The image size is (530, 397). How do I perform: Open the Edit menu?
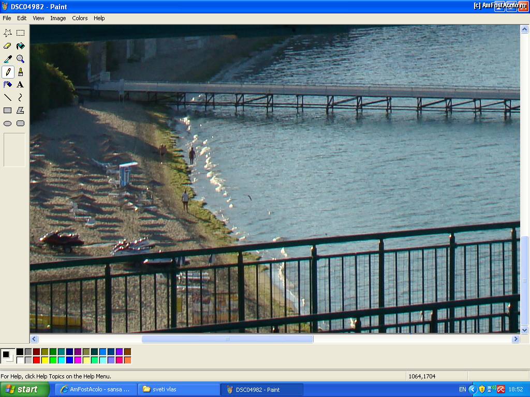(22, 18)
